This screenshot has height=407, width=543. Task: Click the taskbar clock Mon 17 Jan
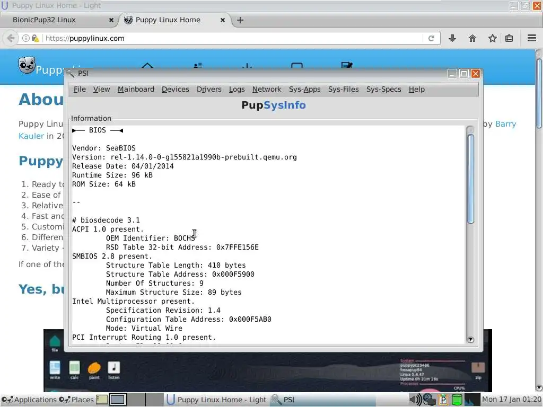(512, 400)
